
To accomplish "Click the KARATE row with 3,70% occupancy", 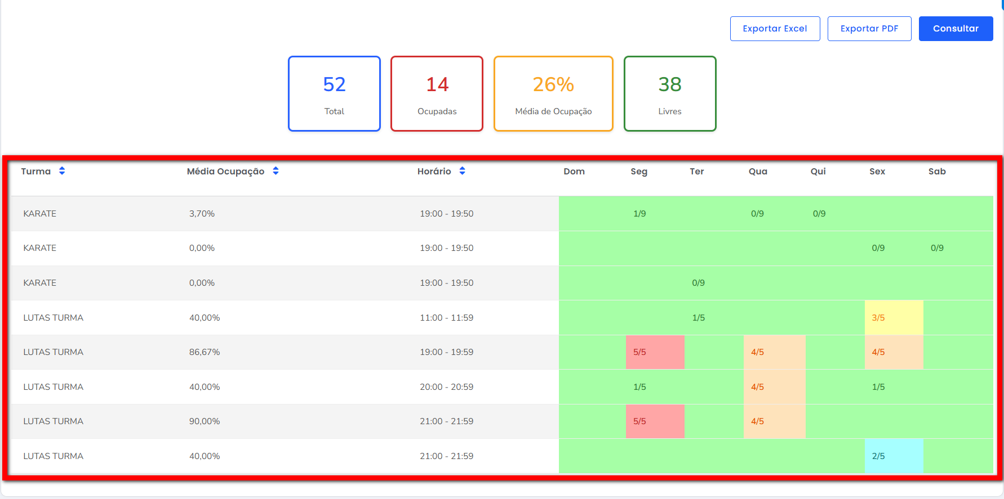I will tap(40, 214).
